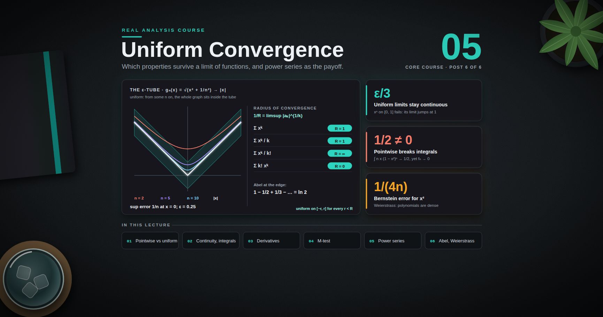This screenshot has height=317, width=603.
Task: Select the REAL ANALYSIS COURSE label
Action: 163,30
